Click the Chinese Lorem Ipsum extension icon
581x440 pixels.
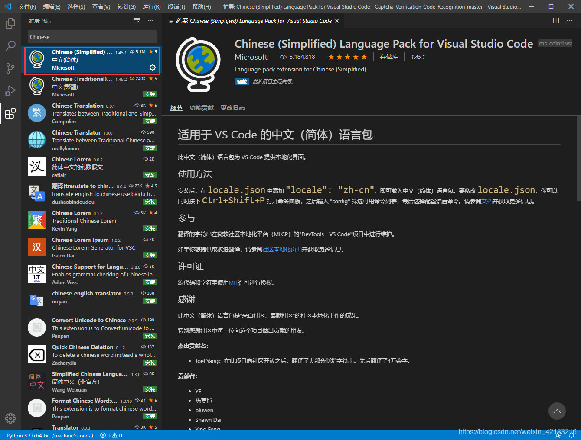(x=37, y=247)
